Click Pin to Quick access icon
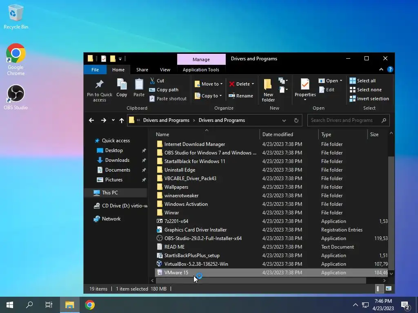This screenshot has height=313, width=418. point(99,84)
